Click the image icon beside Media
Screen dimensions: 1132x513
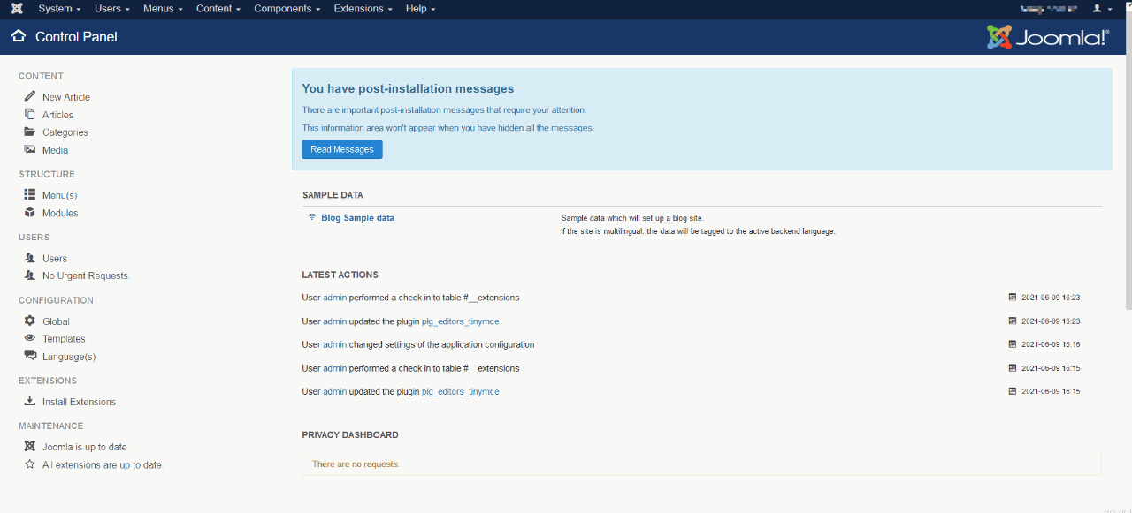pos(30,149)
